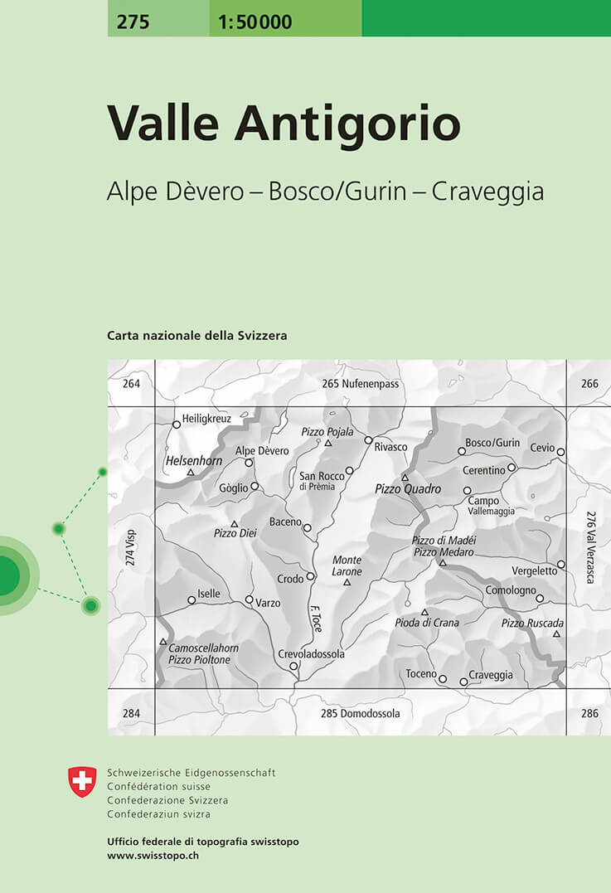Click the large green concentric circle
611x893 pixels.
[x=8, y=575]
